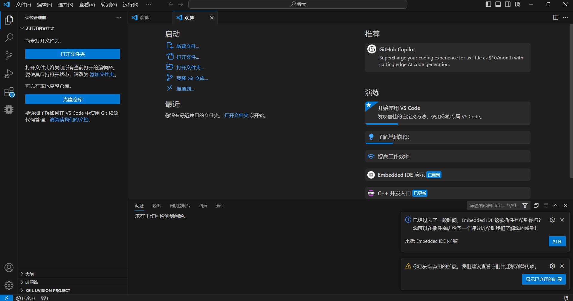Viewport: 573px width, 301px height.
Task: Toggle the primary side bar layout icon
Action: click(x=488, y=4)
